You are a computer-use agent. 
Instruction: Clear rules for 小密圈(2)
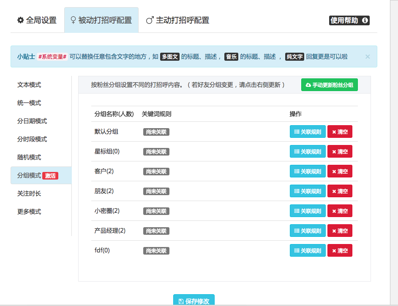coord(340,211)
